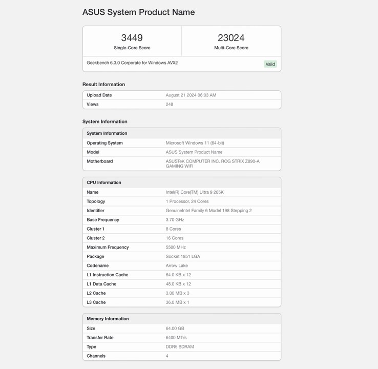Click the Intel Core Ultra 9 285K name

[x=195, y=192]
